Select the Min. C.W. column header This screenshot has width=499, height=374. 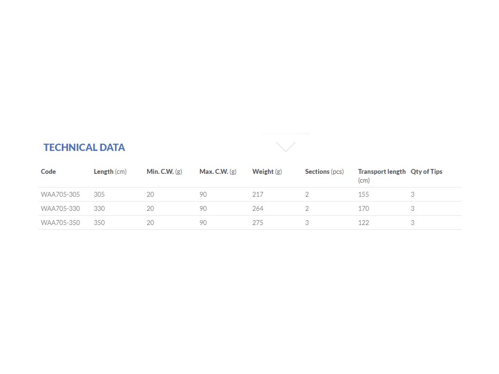coord(164,171)
